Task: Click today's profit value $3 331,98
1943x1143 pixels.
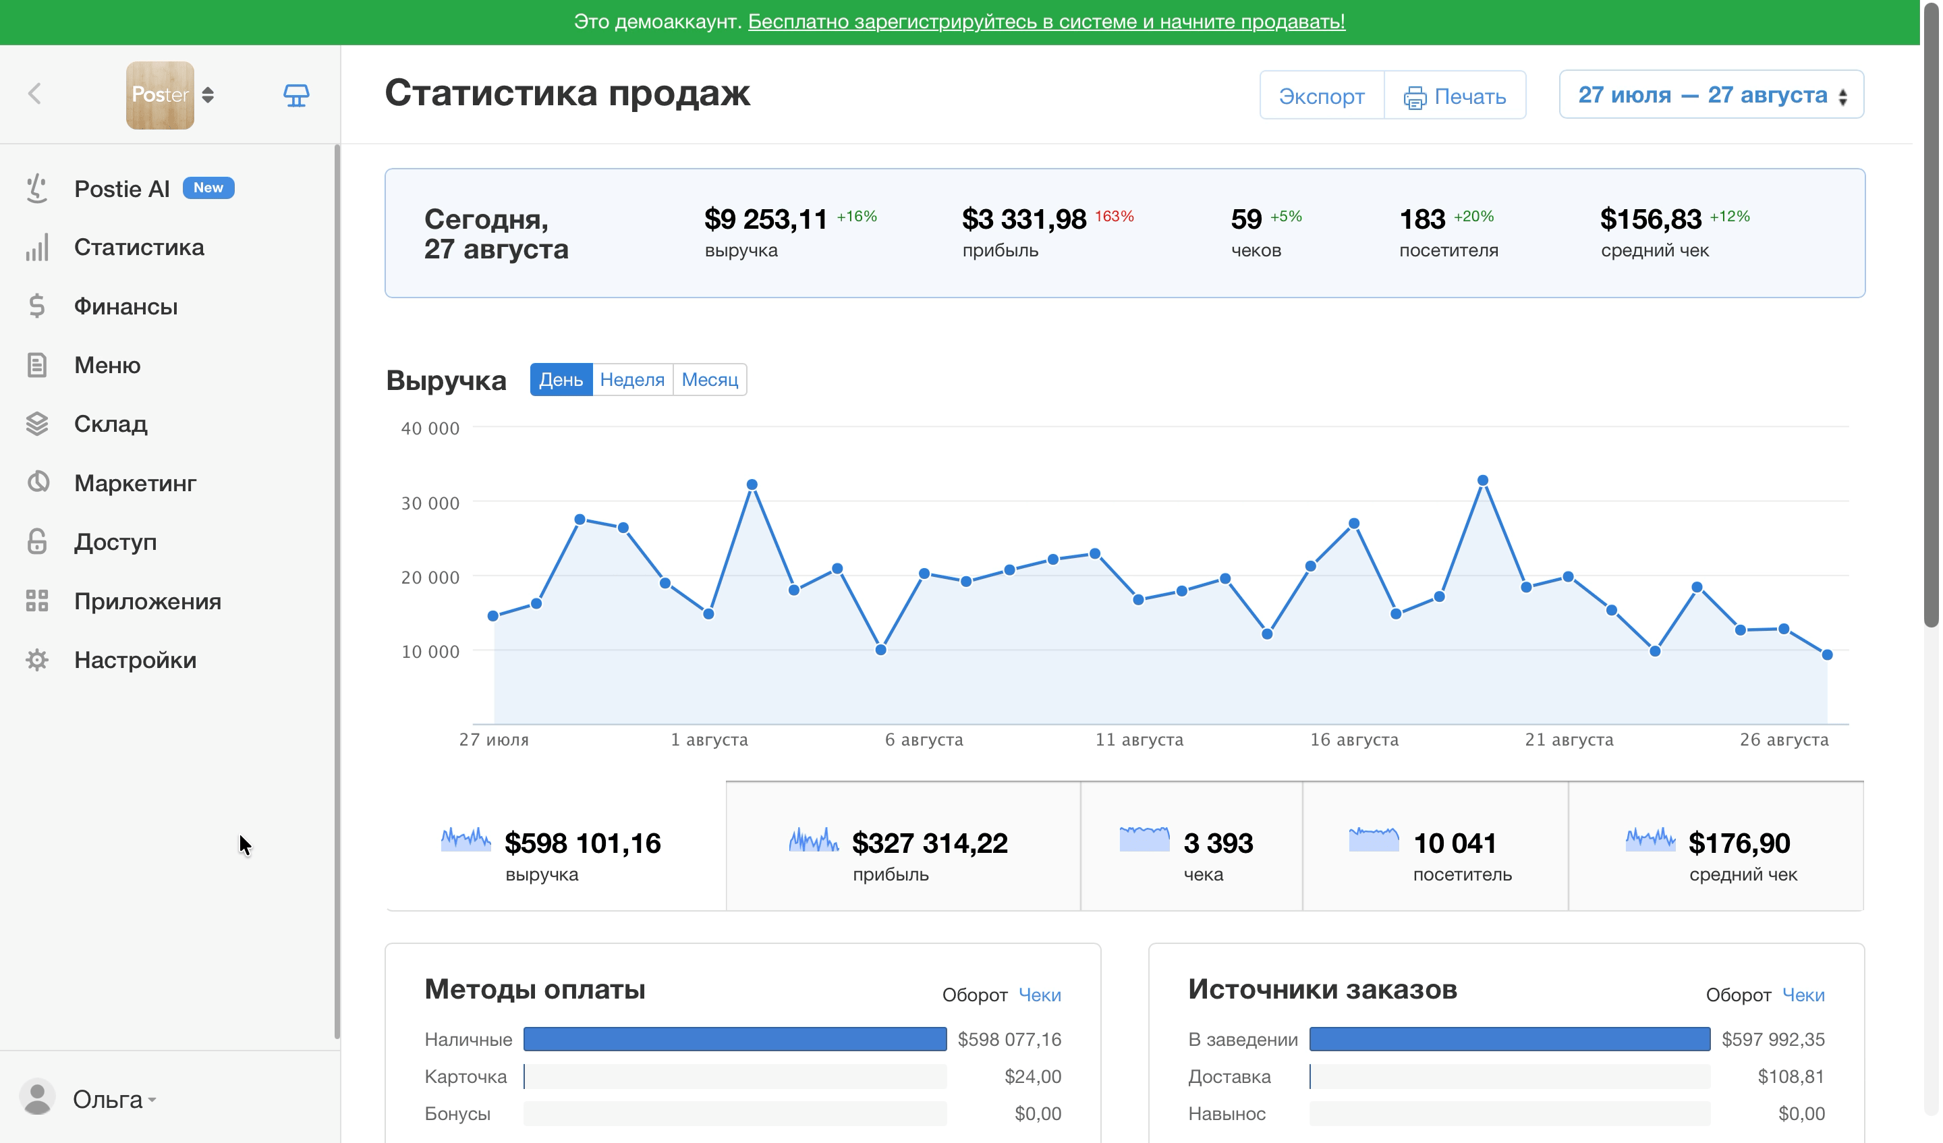Action: [1024, 220]
